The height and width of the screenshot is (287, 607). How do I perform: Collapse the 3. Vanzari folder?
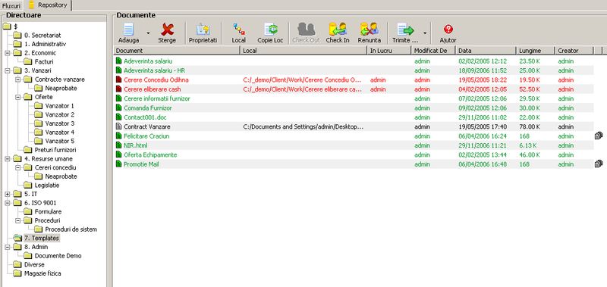tap(8, 70)
